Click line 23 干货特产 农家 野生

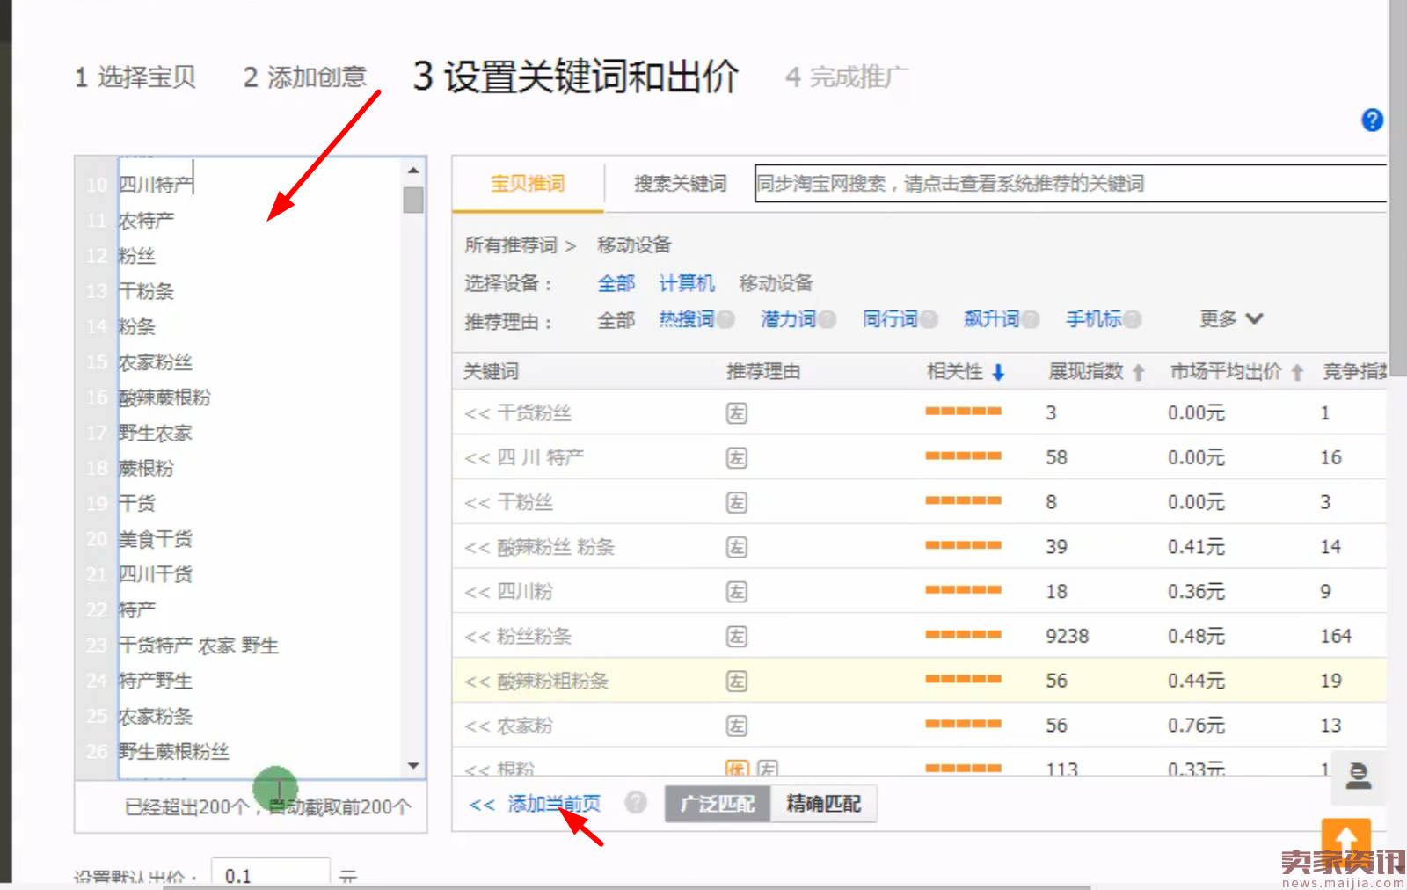tap(199, 646)
